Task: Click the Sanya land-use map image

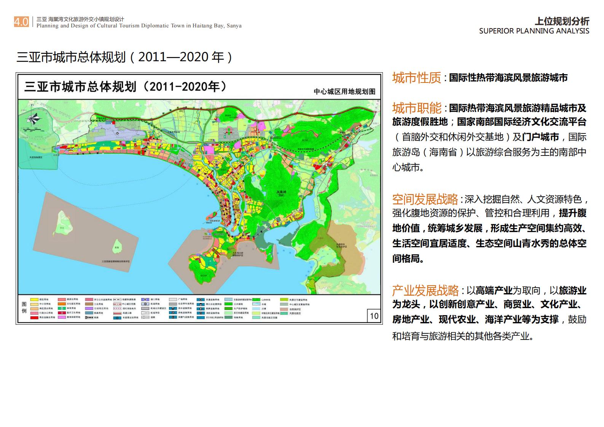Action: click(x=199, y=198)
